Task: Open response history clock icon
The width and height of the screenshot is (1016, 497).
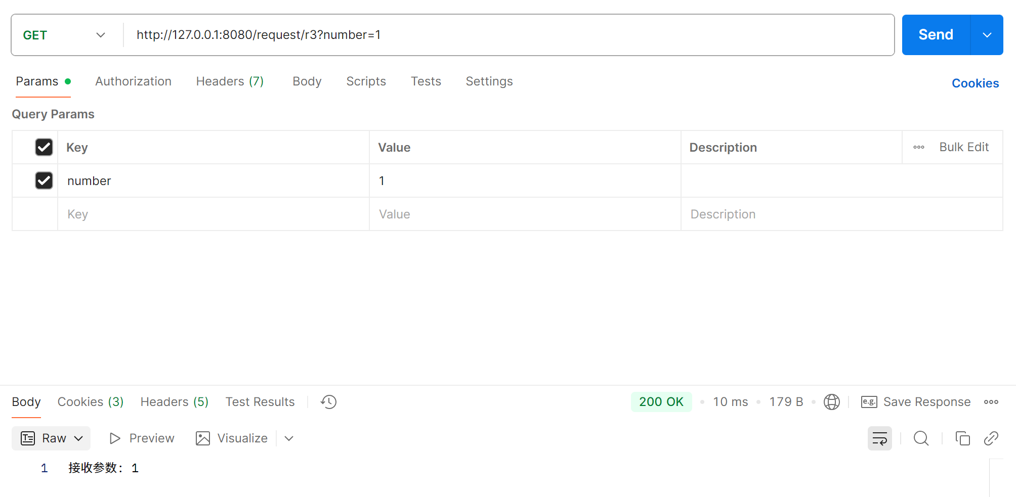Action: pos(328,402)
